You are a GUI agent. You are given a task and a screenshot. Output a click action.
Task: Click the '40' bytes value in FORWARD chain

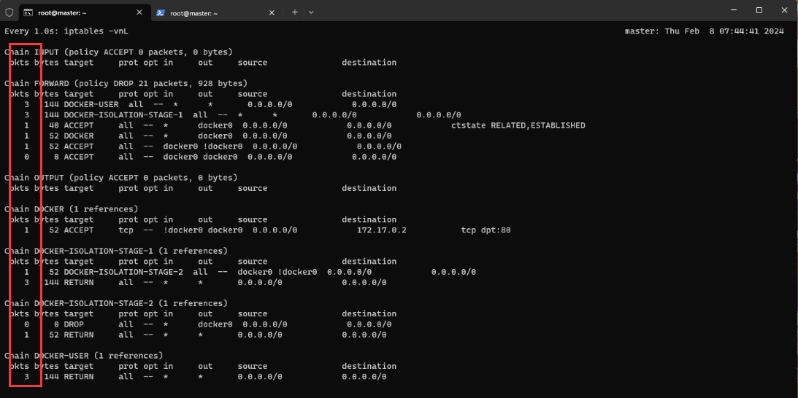[54, 125]
